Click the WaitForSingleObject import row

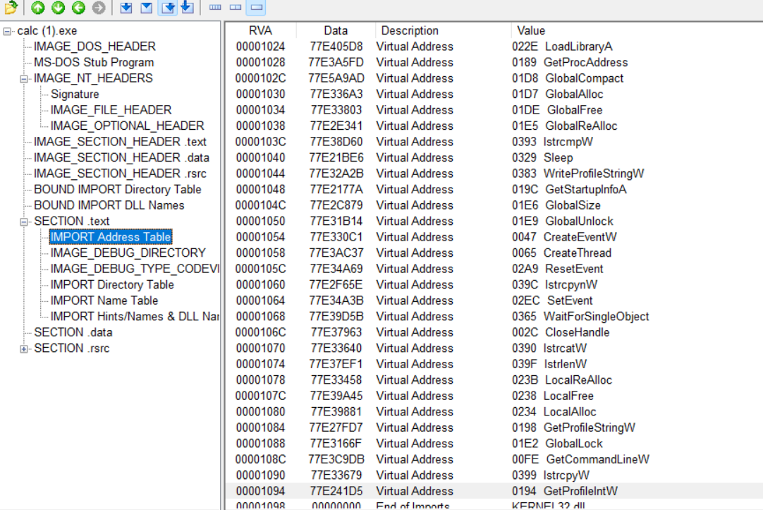tap(494, 316)
